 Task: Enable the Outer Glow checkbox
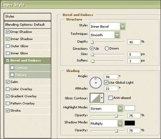pyautogui.click(x=8, y=46)
